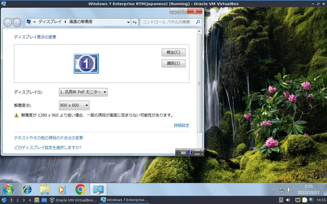Viewport: 327px width, 204px height.
Task: Select the ディスプレイ breadcrumb
Action: tap(50, 22)
